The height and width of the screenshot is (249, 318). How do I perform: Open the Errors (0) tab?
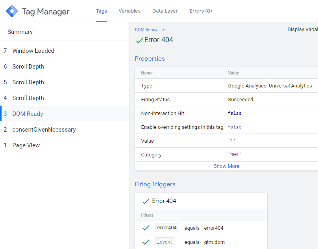(201, 11)
